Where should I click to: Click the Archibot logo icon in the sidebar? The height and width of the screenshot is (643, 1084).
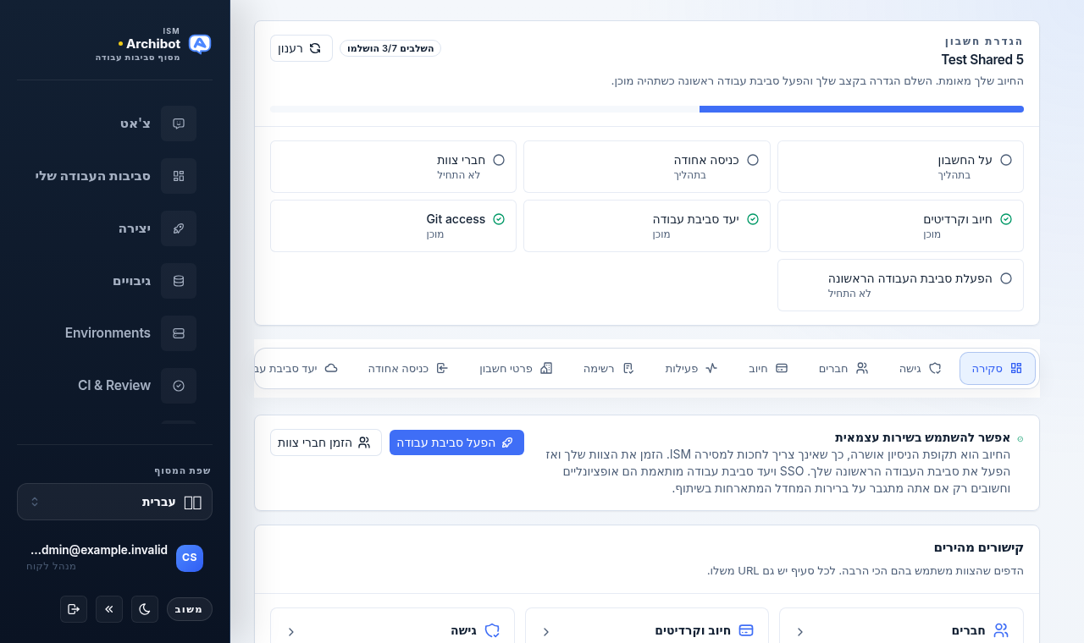(x=200, y=44)
